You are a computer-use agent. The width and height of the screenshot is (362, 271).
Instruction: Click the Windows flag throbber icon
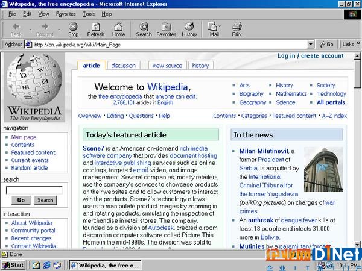(352, 14)
